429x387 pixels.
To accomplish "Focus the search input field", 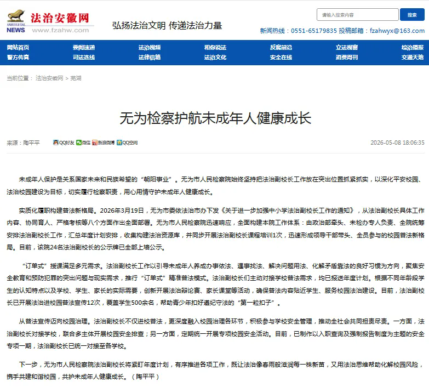I will tap(358, 15).
